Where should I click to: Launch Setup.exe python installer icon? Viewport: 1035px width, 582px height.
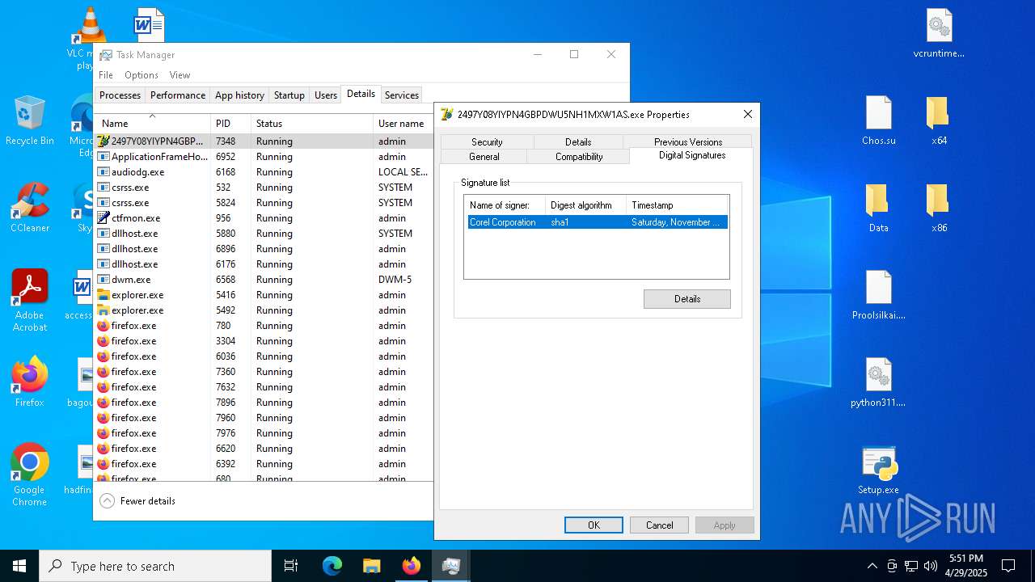(x=879, y=470)
